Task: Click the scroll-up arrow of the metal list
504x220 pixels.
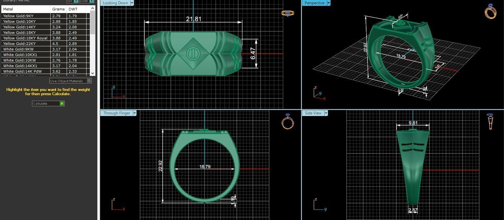Action: (92, 7)
